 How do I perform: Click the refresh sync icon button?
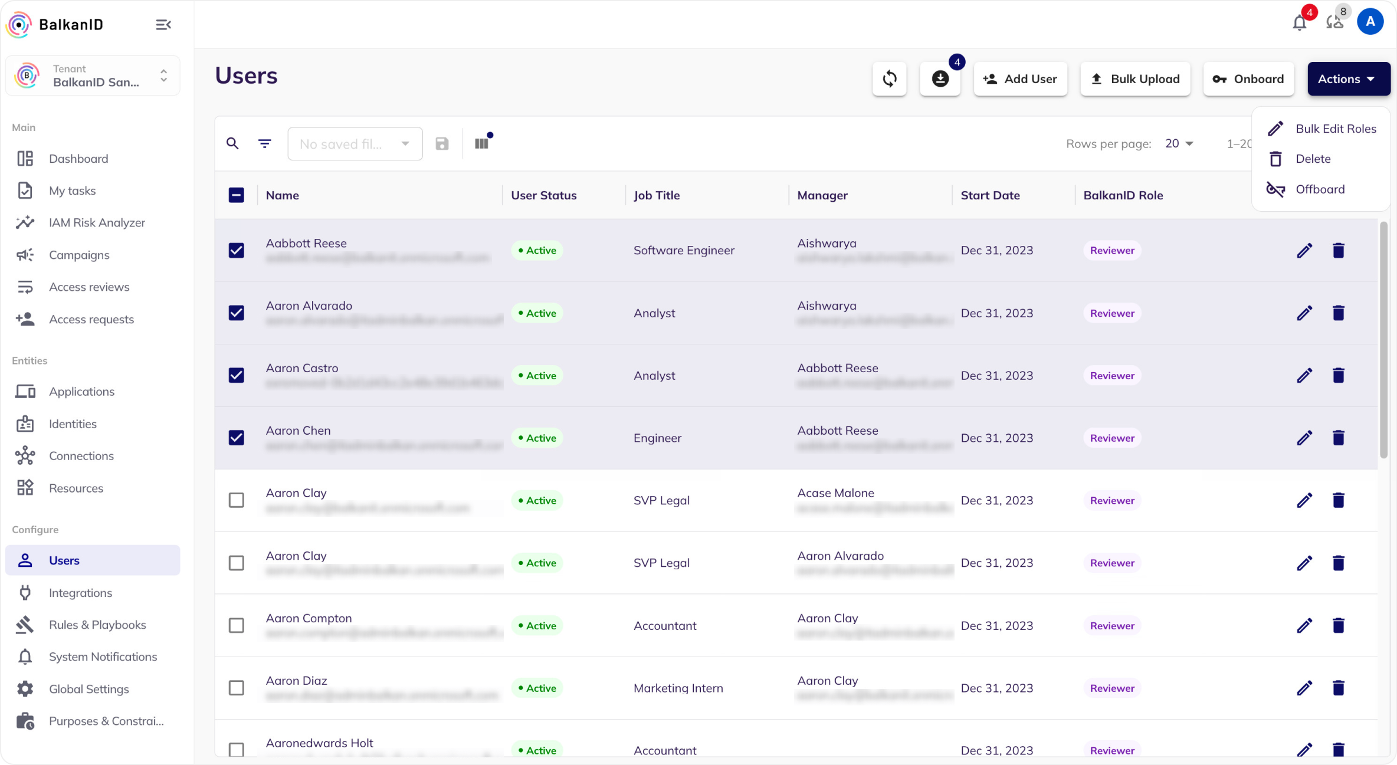[889, 79]
